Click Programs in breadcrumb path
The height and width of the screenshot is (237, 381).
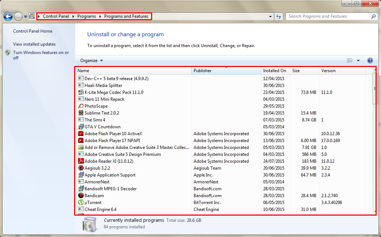86,16
